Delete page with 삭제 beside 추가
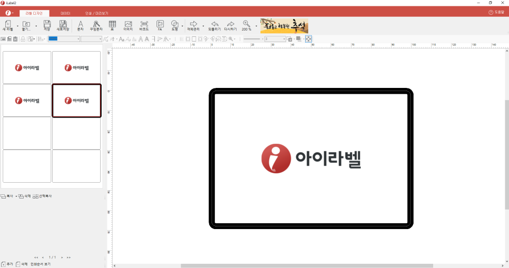 click(22, 264)
